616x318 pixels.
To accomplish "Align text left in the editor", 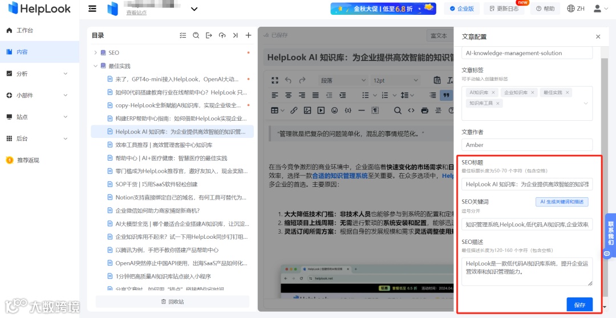I will click(x=275, y=95).
